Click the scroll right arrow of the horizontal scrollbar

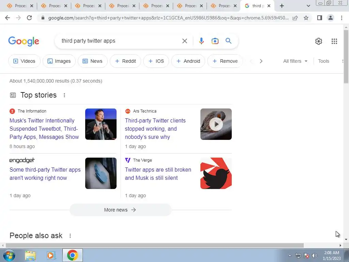click(340, 245)
